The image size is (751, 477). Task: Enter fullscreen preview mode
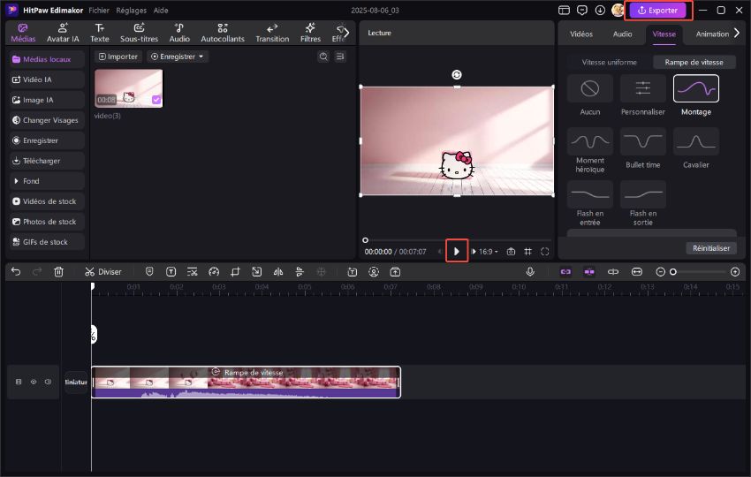click(x=544, y=252)
